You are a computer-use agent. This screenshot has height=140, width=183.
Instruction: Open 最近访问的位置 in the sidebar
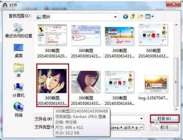pyautogui.click(x=19, y=30)
